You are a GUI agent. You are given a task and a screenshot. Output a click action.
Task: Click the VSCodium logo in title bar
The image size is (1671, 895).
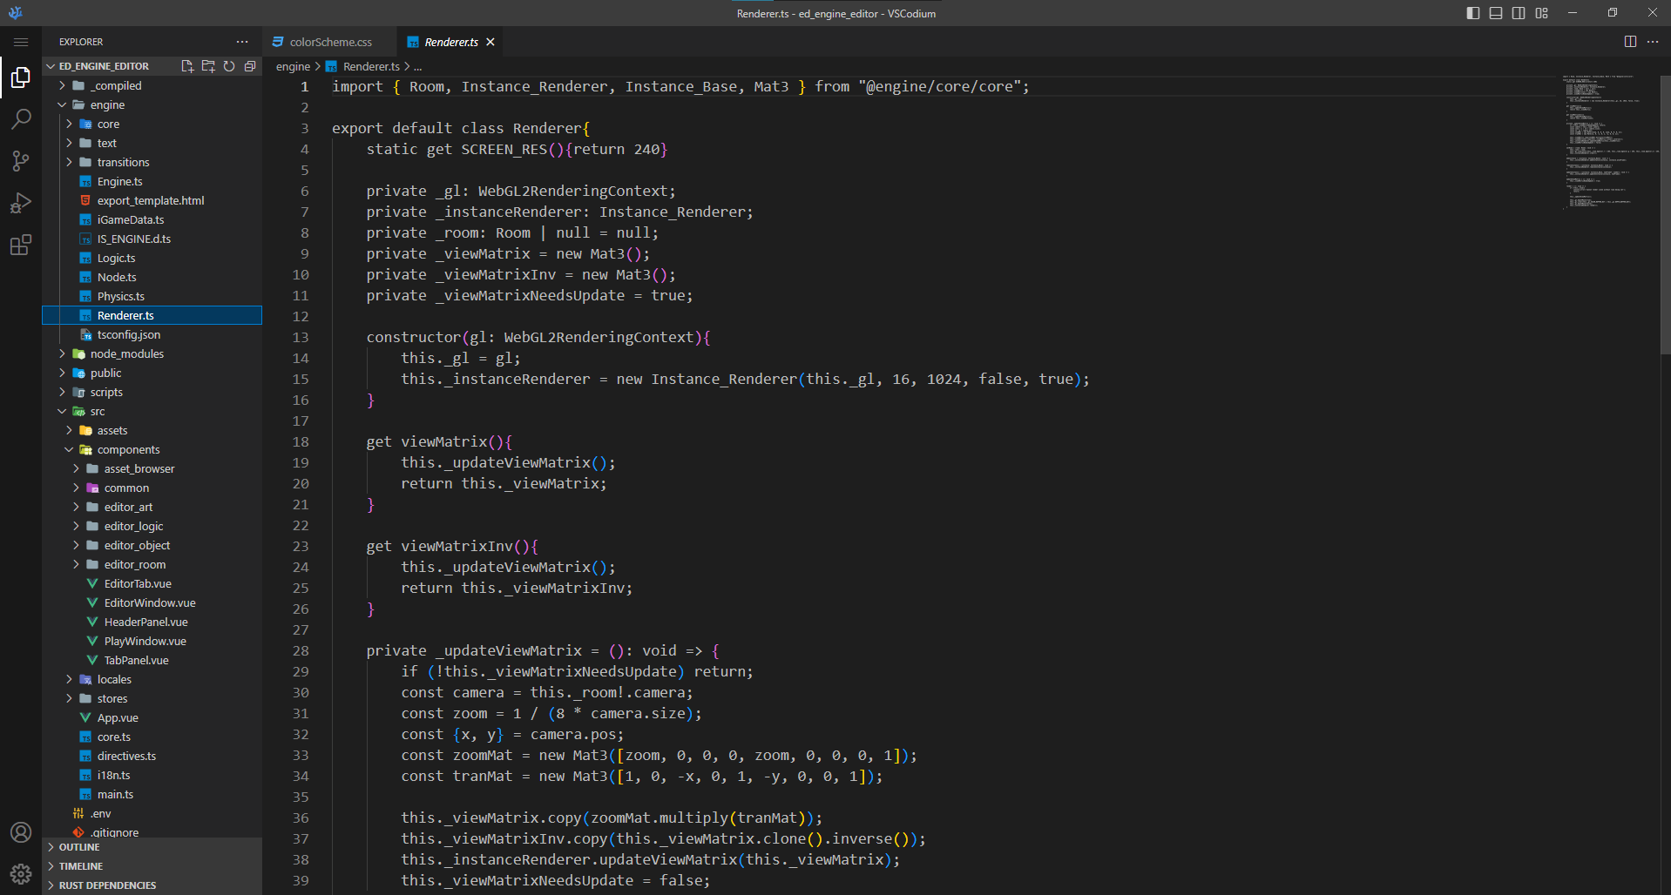15,13
